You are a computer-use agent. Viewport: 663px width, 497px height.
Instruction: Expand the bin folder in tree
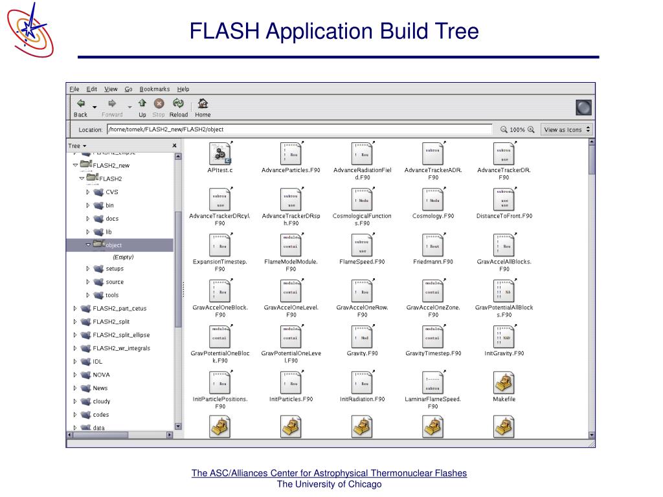tap(88, 205)
